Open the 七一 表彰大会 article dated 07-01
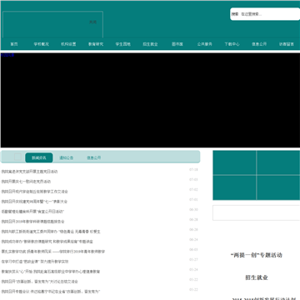Image resolution: width=300 pixels, height=300 pixels. point(34,202)
